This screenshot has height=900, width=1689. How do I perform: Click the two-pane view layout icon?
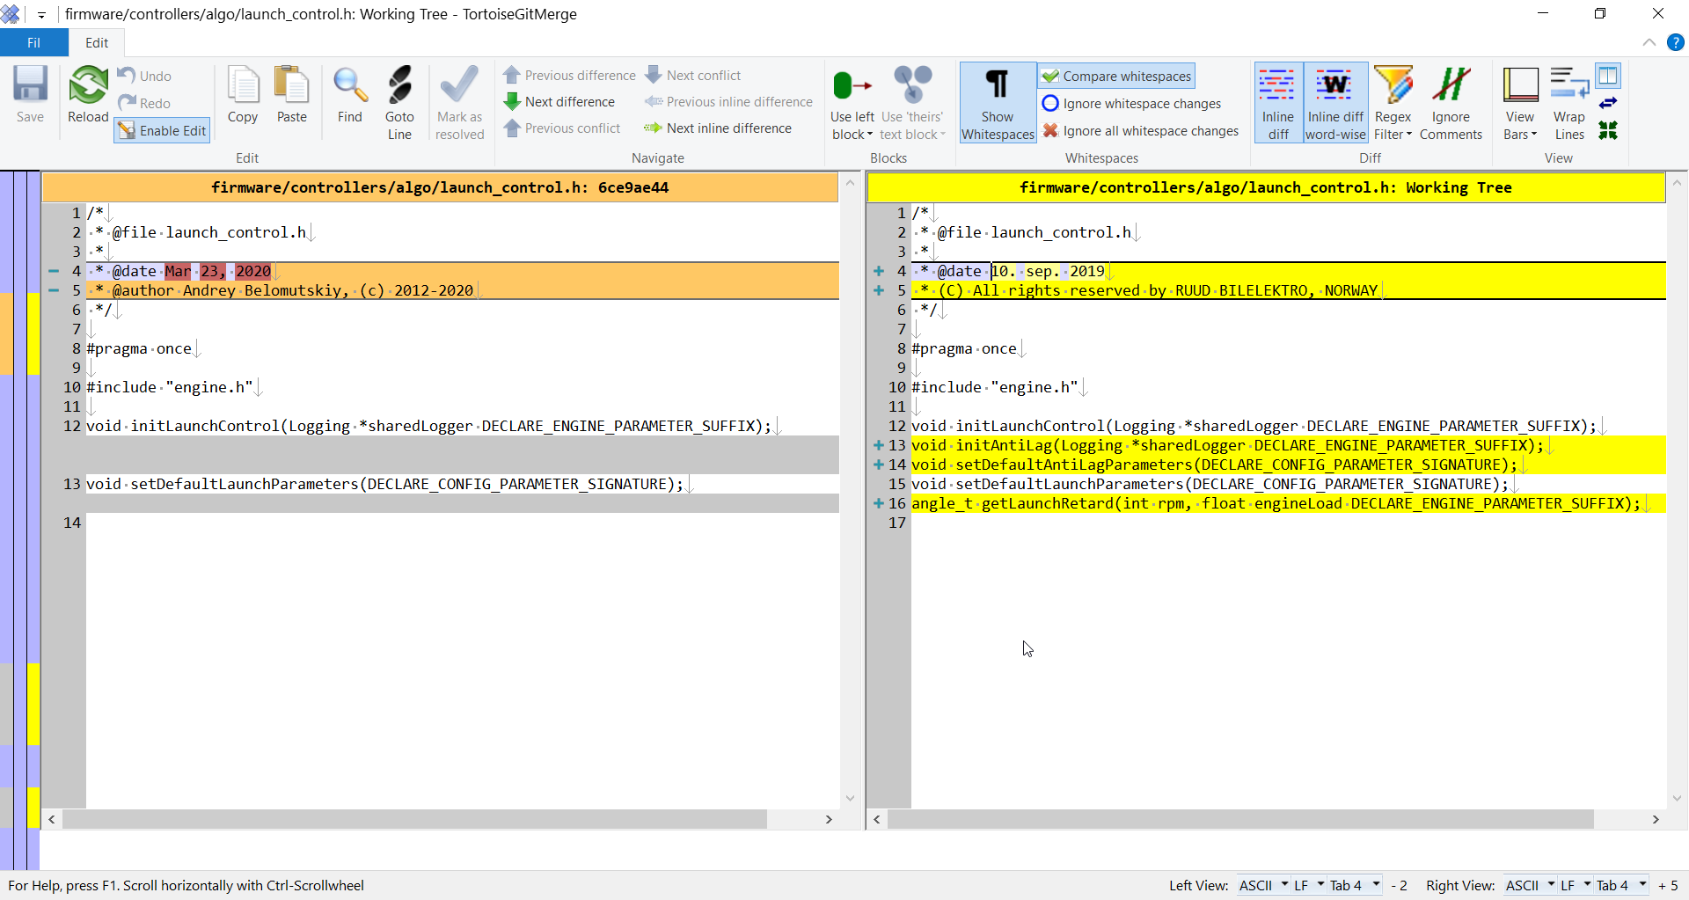pyautogui.click(x=1608, y=76)
